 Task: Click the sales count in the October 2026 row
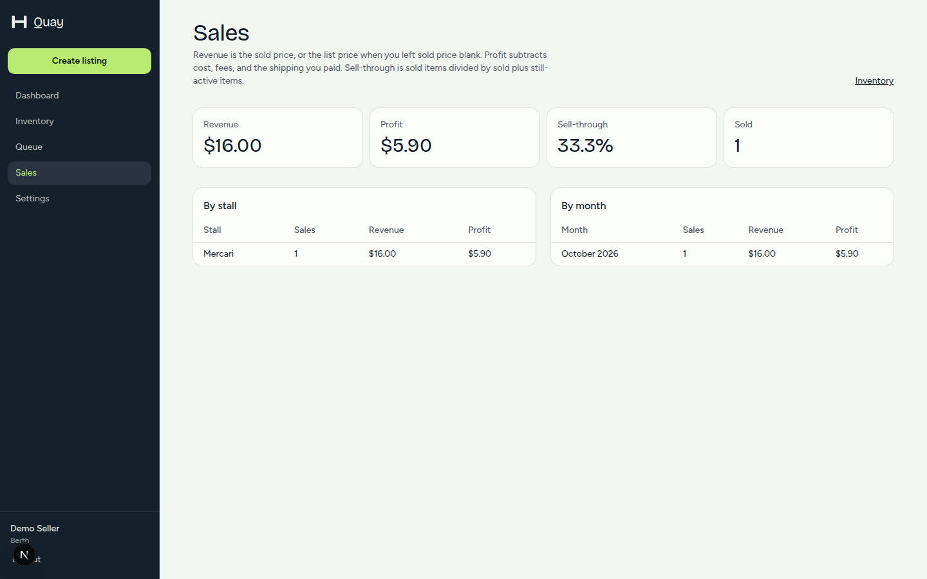(685, 253)
